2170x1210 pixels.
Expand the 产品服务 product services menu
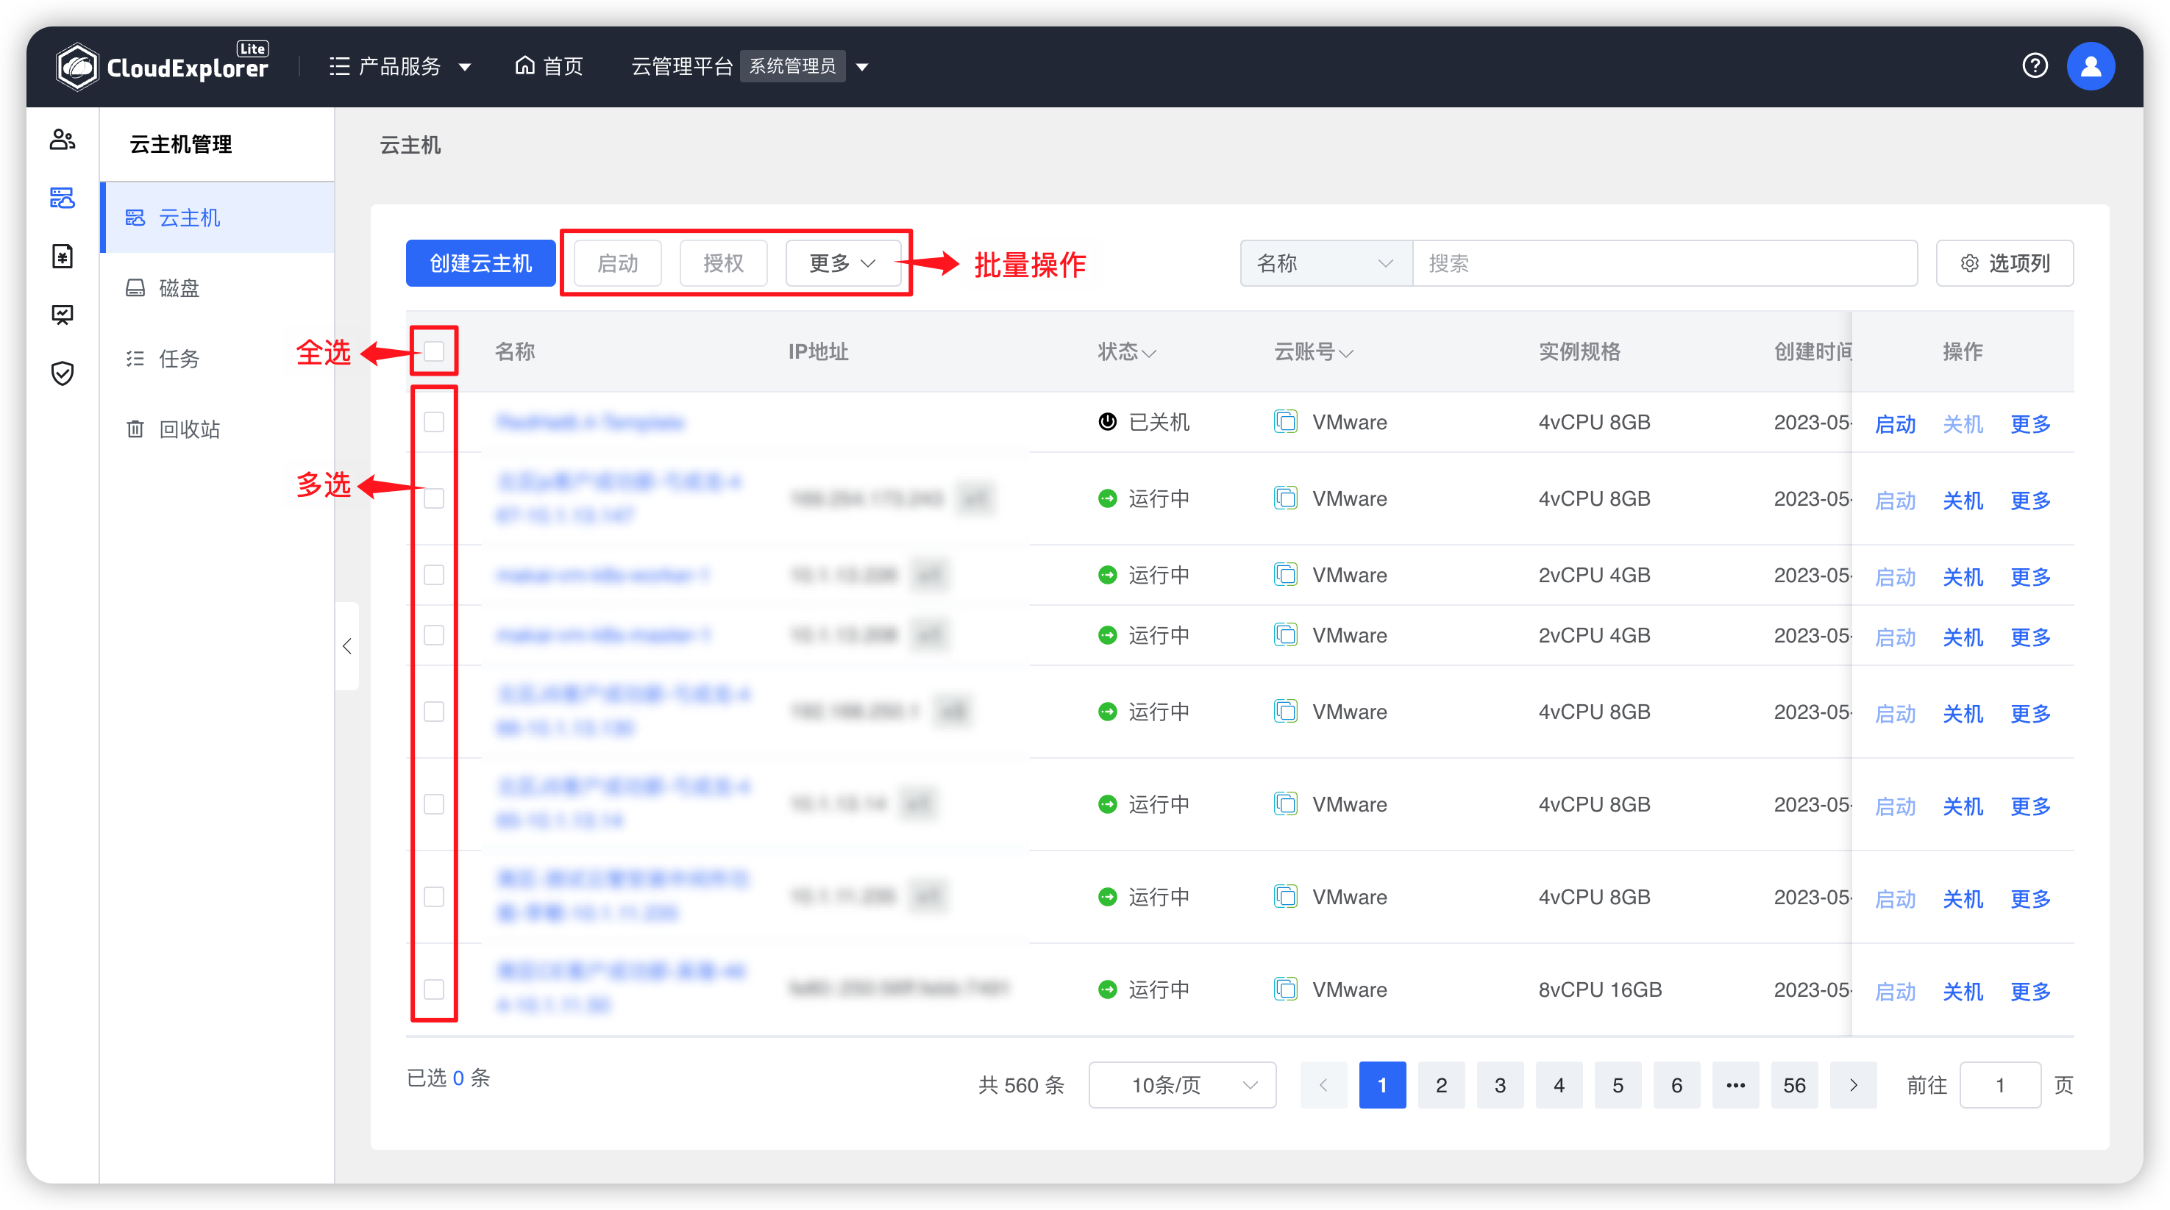[400, 65]
